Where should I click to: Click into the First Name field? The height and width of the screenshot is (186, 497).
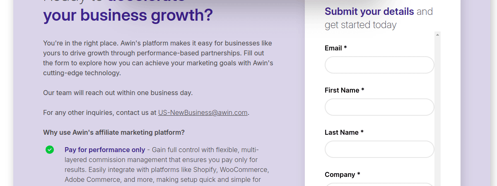(x=379, y=107)
